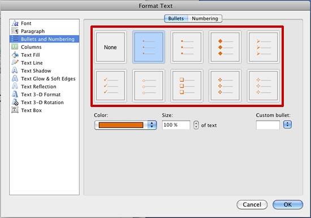
Task: Click the orange bullet color swatch
Action: [121, 125]
